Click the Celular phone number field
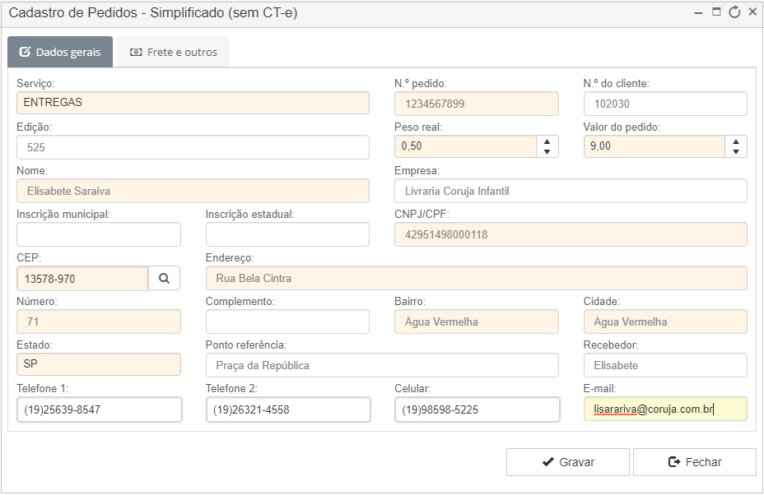 (477, 409)
